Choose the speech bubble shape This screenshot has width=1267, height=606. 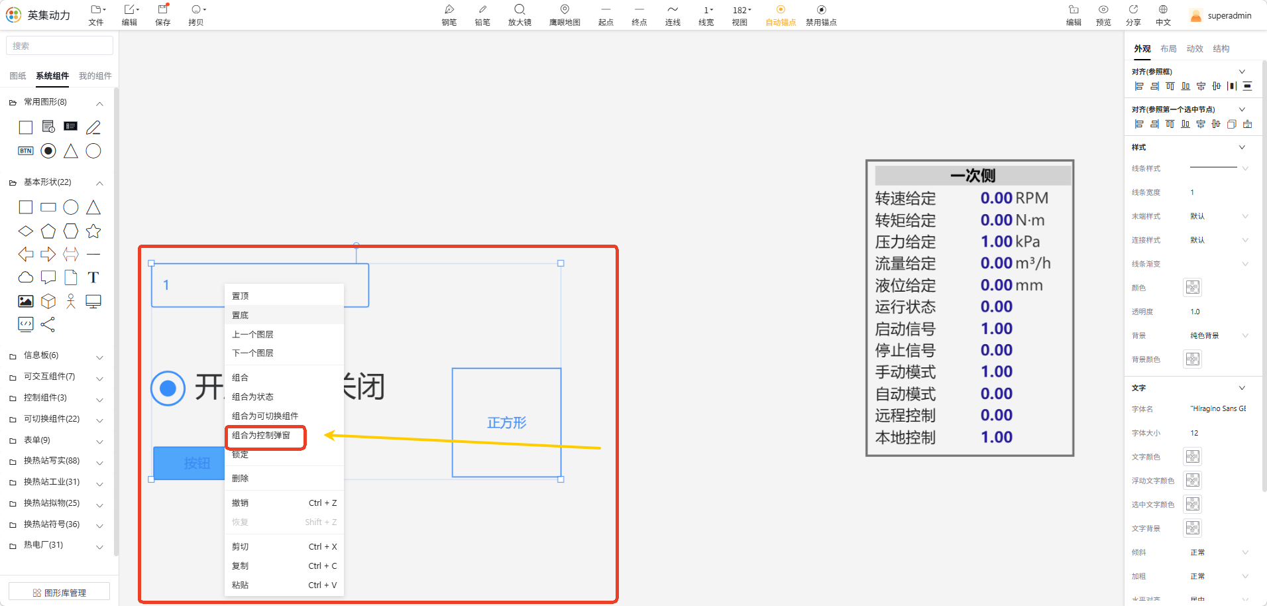pyautogui.click(x=48, y=277)
